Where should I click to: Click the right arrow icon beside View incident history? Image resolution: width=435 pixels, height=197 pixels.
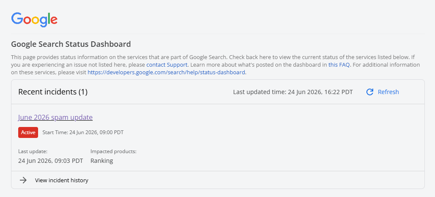pyautogui.click(x=23, y=181)
